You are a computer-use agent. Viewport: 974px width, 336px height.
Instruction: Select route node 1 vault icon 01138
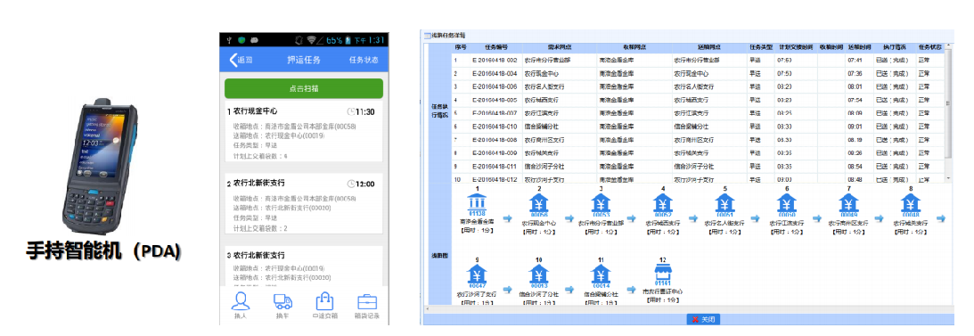click(477, 204)
